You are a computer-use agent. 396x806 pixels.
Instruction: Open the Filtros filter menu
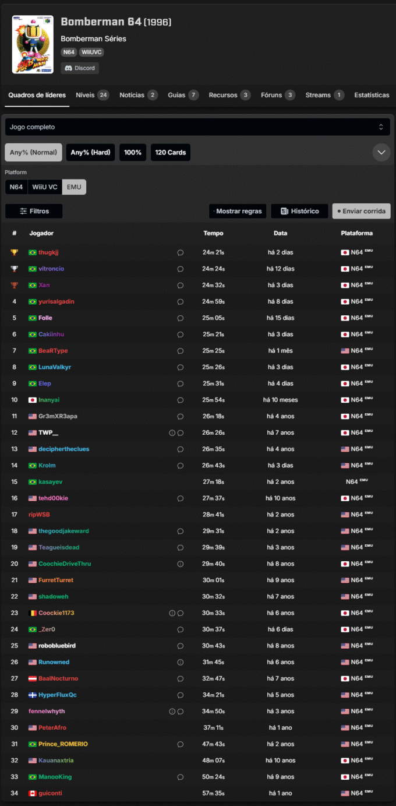(x=34, y=211)
